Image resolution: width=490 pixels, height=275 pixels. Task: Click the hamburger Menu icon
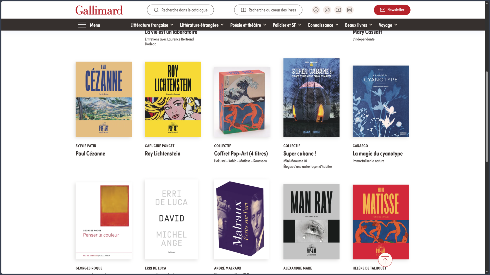82,25
